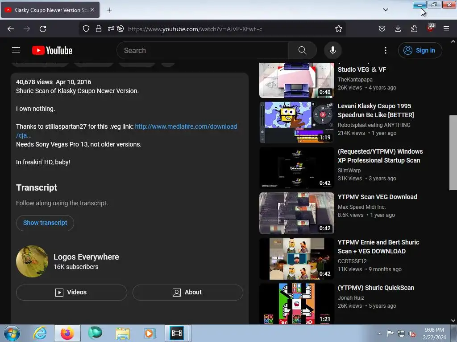Open Levani Klasky Csupo Speedrun title

(x=376, y=110)
